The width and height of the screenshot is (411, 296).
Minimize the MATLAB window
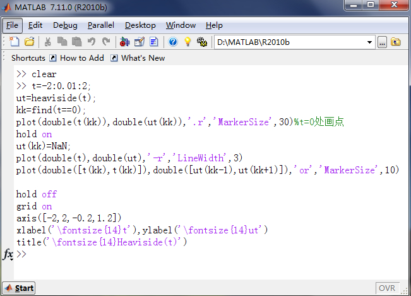(354, 5)
